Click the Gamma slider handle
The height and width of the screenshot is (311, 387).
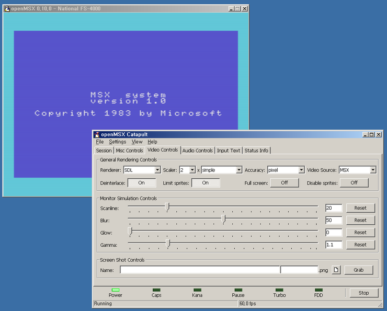click(x=168, y=244)
